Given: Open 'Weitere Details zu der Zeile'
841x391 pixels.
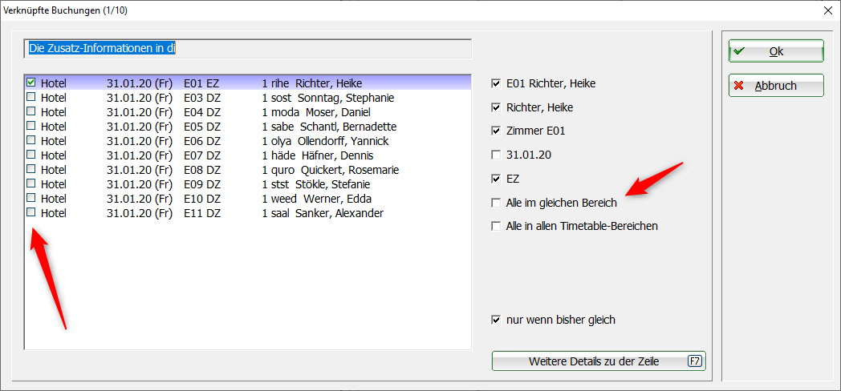Looking at the screenshot, I should [x=599, y=361].
